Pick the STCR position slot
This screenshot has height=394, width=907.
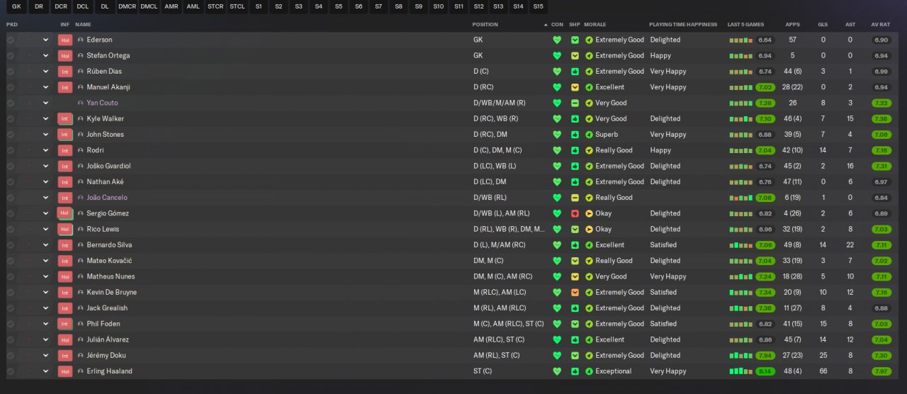(215, 6)
